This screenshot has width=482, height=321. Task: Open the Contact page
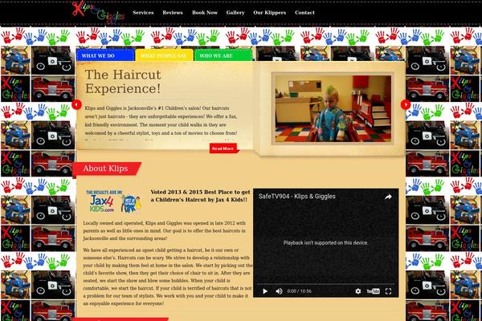pos(304,13)
